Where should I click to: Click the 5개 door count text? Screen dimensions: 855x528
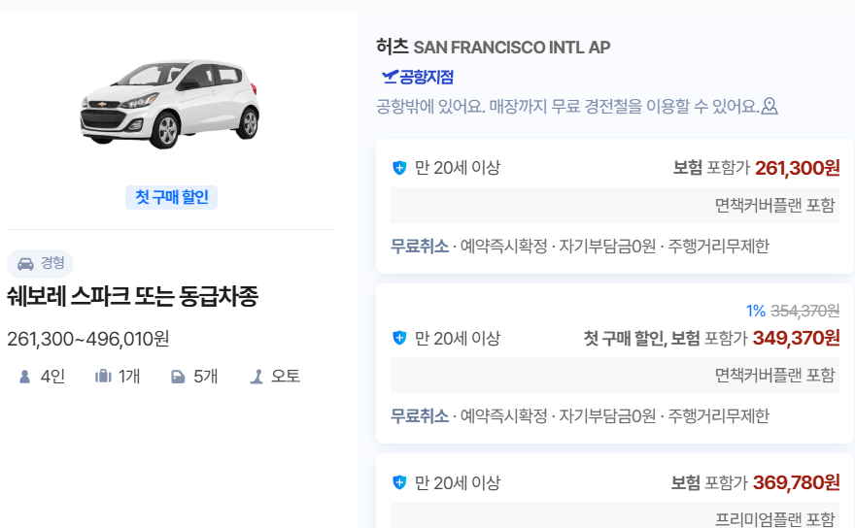(206, 377)
